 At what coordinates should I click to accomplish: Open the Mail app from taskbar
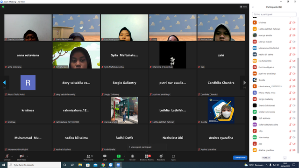[95, 165]
